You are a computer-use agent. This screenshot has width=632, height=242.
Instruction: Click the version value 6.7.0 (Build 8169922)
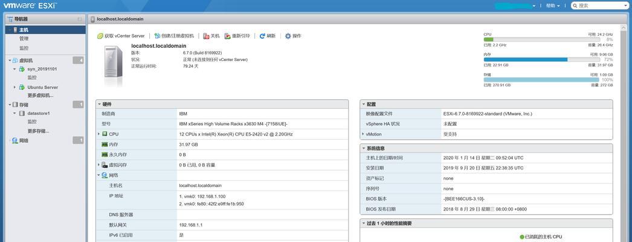point(202,53)
